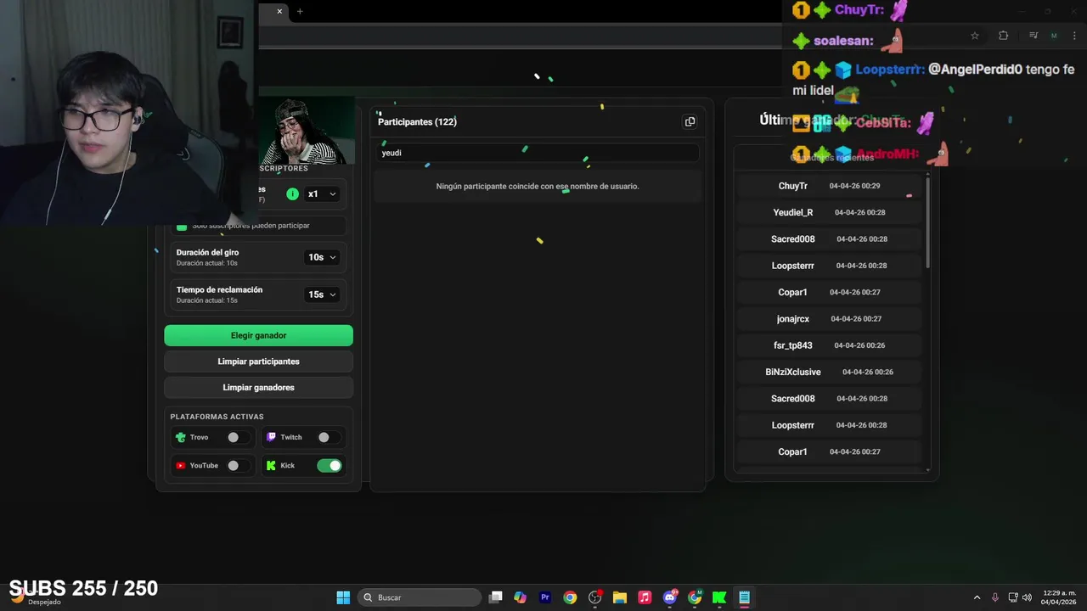The width and height of the screenshot is (1087, 611).
Task: Open OBS Studio from the taskbar
Action: tap(594, 597)
